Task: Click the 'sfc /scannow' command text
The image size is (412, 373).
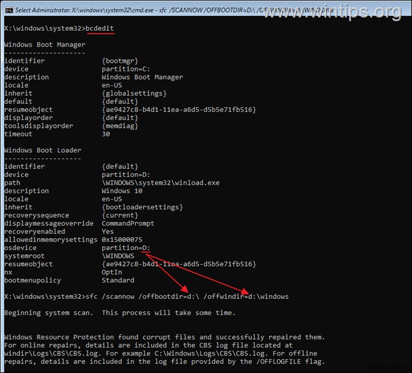Action: (x=110, y=296)
